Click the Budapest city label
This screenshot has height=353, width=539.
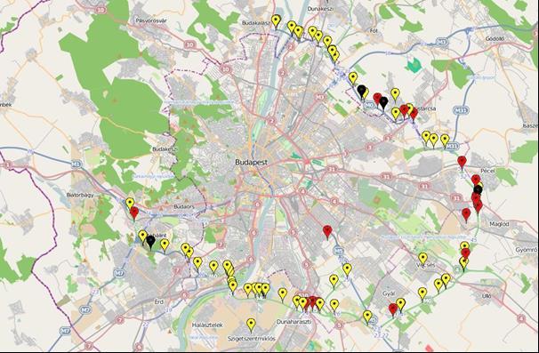point(252,162)
